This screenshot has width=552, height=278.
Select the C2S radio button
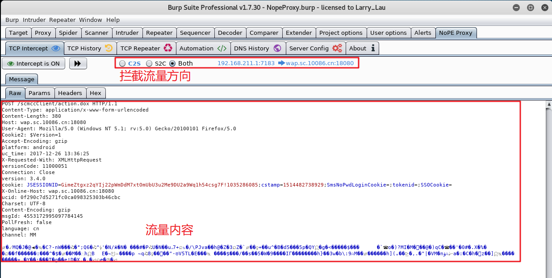coord(122,63)
